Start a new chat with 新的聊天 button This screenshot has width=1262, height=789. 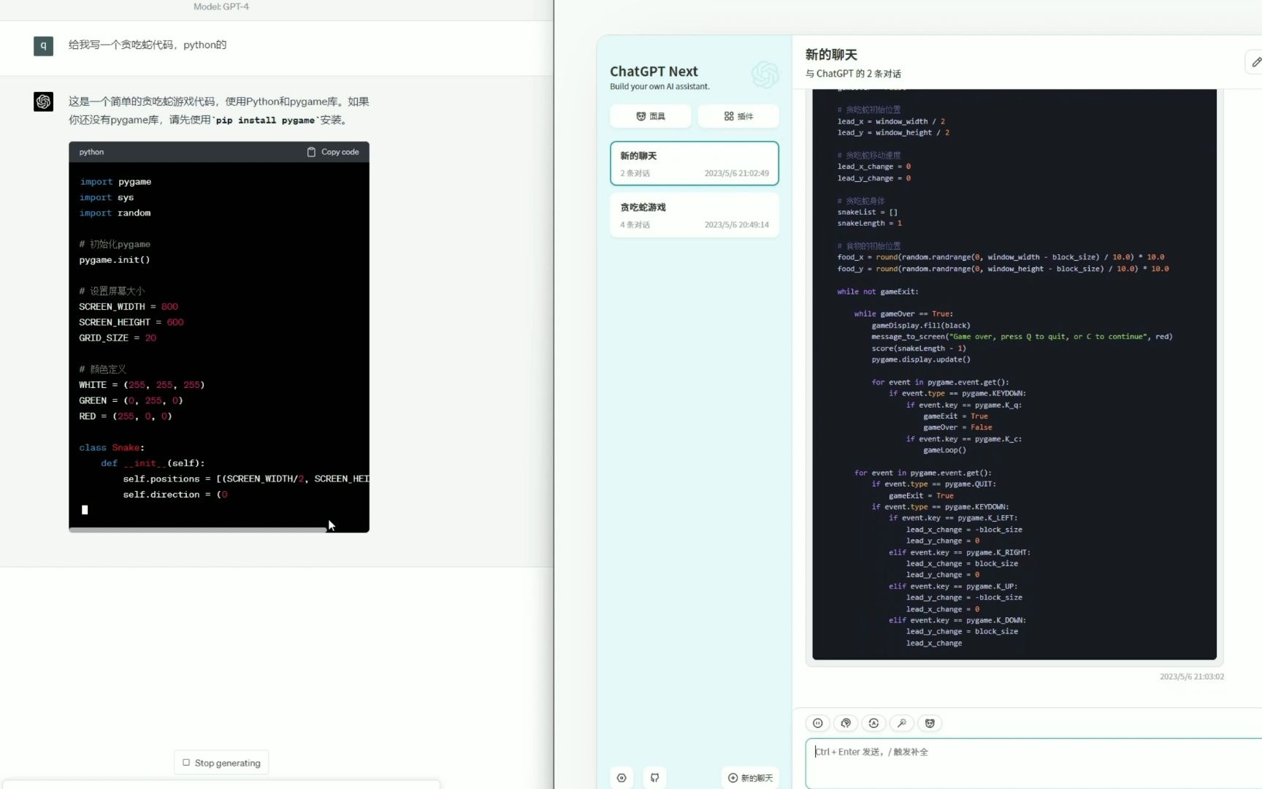750,777
